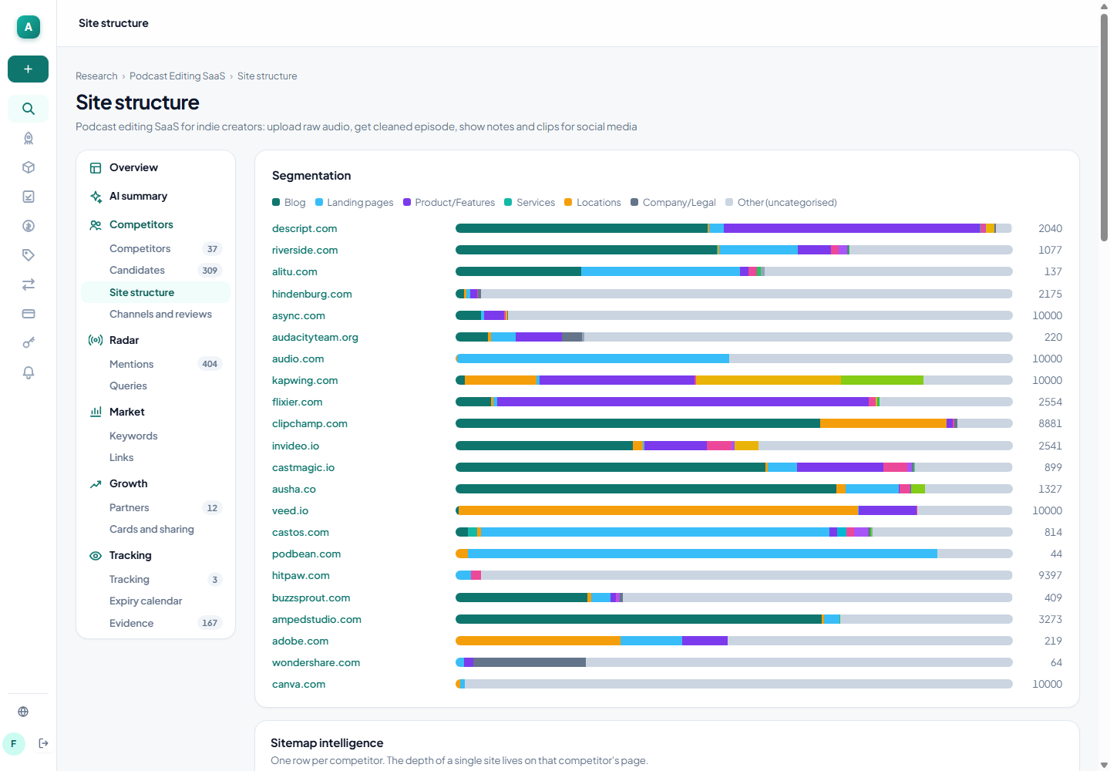Click the A workspace logo

[x=29, y=27]
